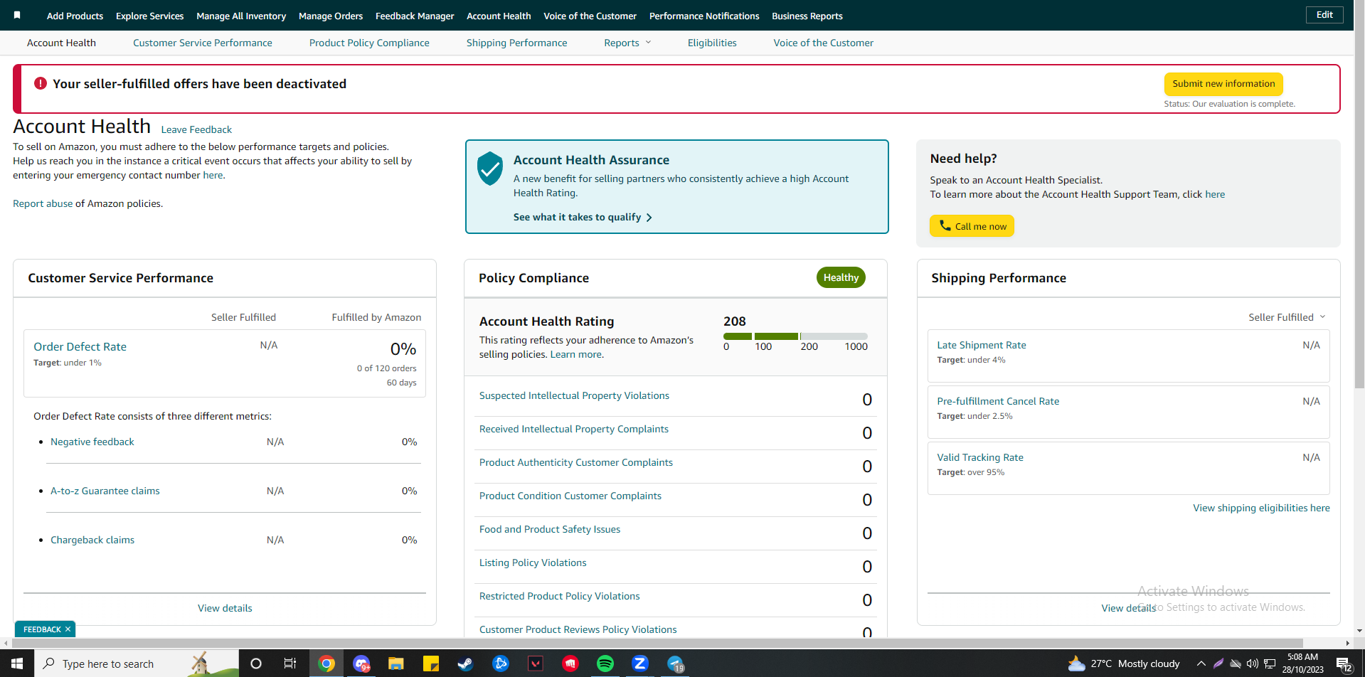Switch to the Product Policy Compliance tab

[369, 43]
